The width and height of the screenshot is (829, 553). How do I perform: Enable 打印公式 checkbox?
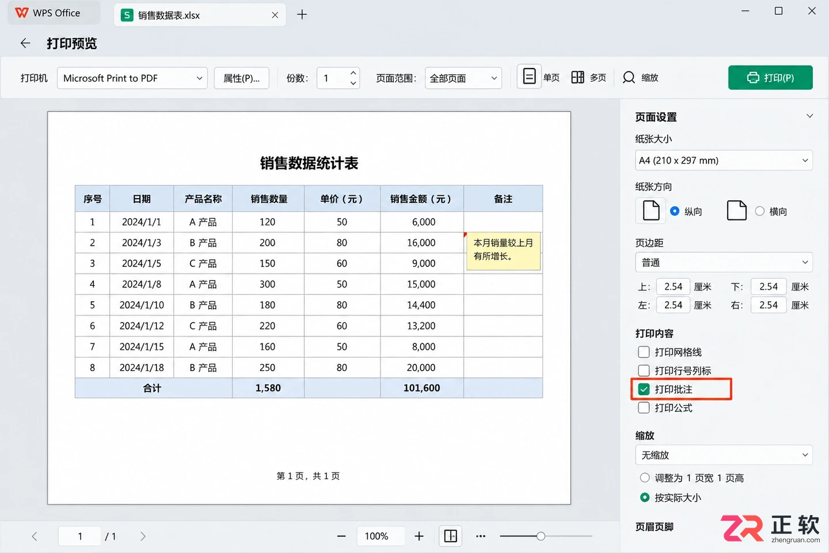click(644, 408)
